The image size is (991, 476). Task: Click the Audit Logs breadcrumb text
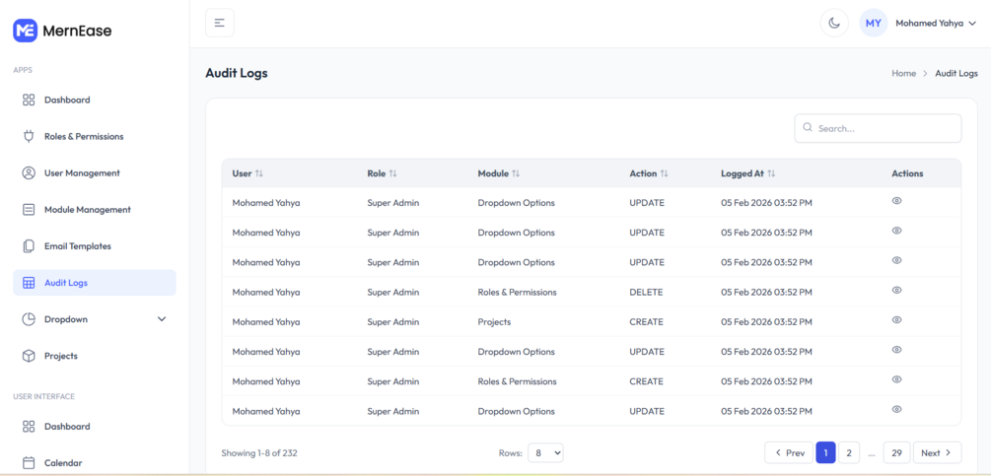[x=956, y=73]
